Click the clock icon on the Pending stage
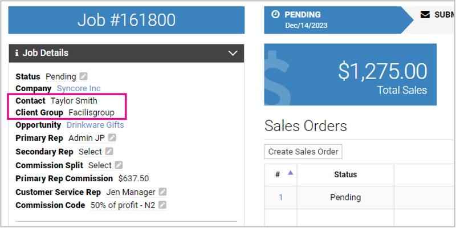 pos(275,15)
